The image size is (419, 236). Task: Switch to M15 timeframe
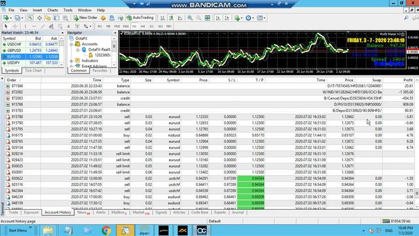point(117,26)
